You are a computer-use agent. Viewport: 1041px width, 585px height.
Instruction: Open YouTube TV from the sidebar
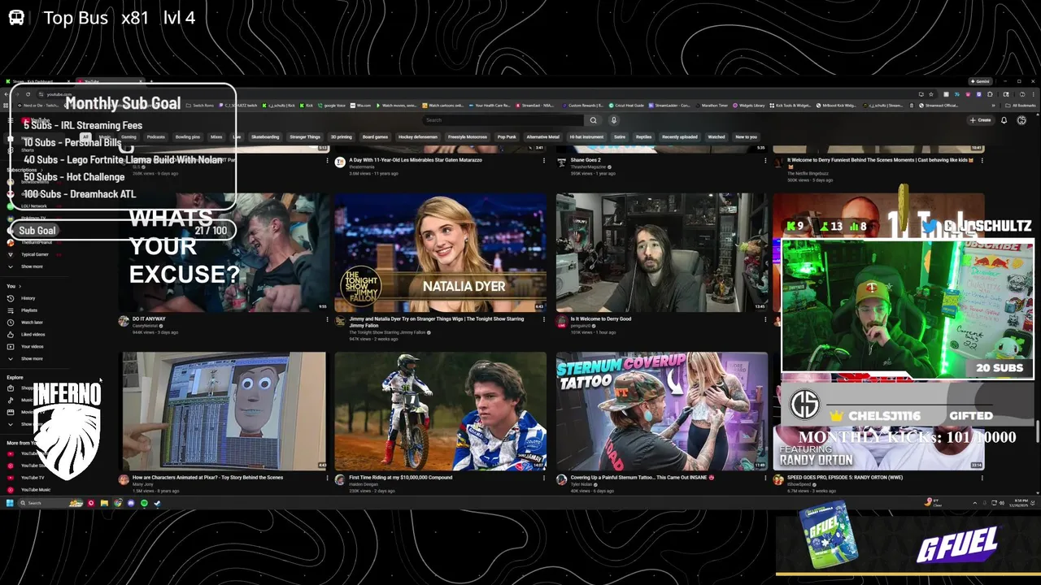pos(33,478)
